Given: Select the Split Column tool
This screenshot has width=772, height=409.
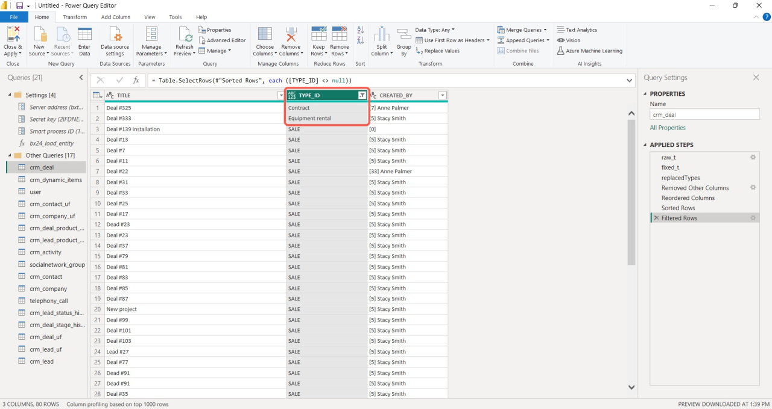Looking at the screenshot, I should [x=381, y=40].
